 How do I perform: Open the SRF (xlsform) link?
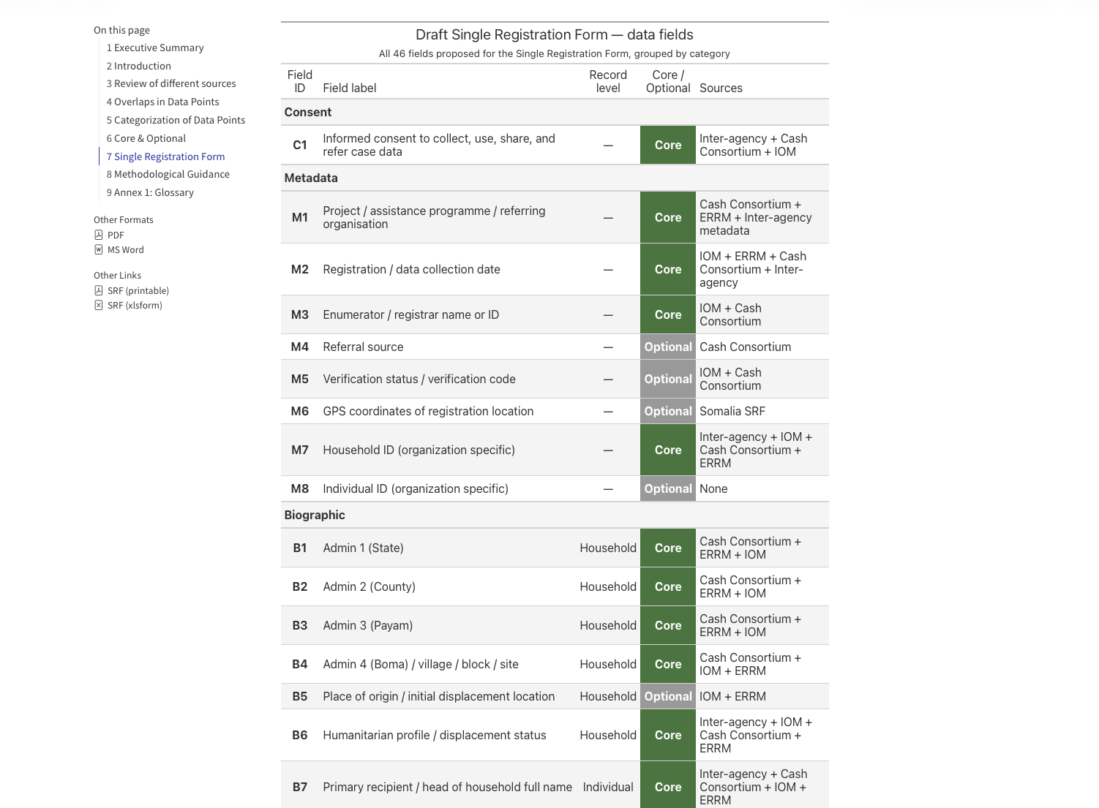(x=135, y=305)
